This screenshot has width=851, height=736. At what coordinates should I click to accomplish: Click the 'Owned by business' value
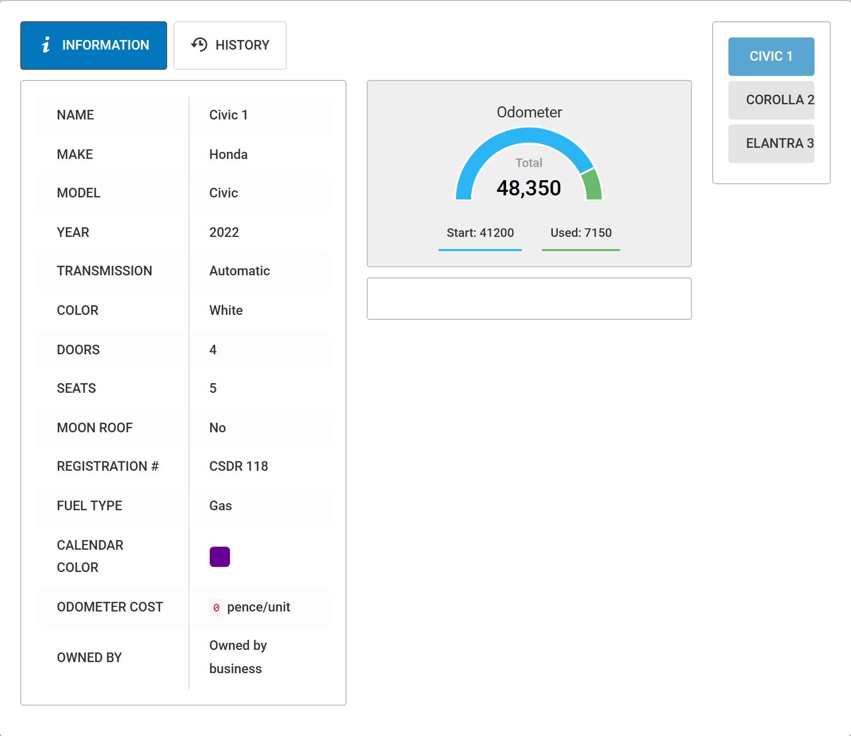click(238, 657)
